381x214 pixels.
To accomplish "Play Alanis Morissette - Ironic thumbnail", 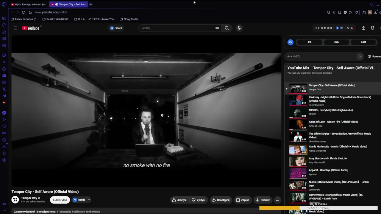I will [298, 149].
